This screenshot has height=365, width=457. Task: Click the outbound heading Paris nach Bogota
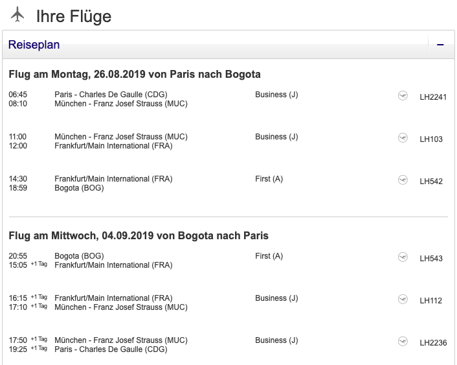pyautogui.click(x=135, y=74)
